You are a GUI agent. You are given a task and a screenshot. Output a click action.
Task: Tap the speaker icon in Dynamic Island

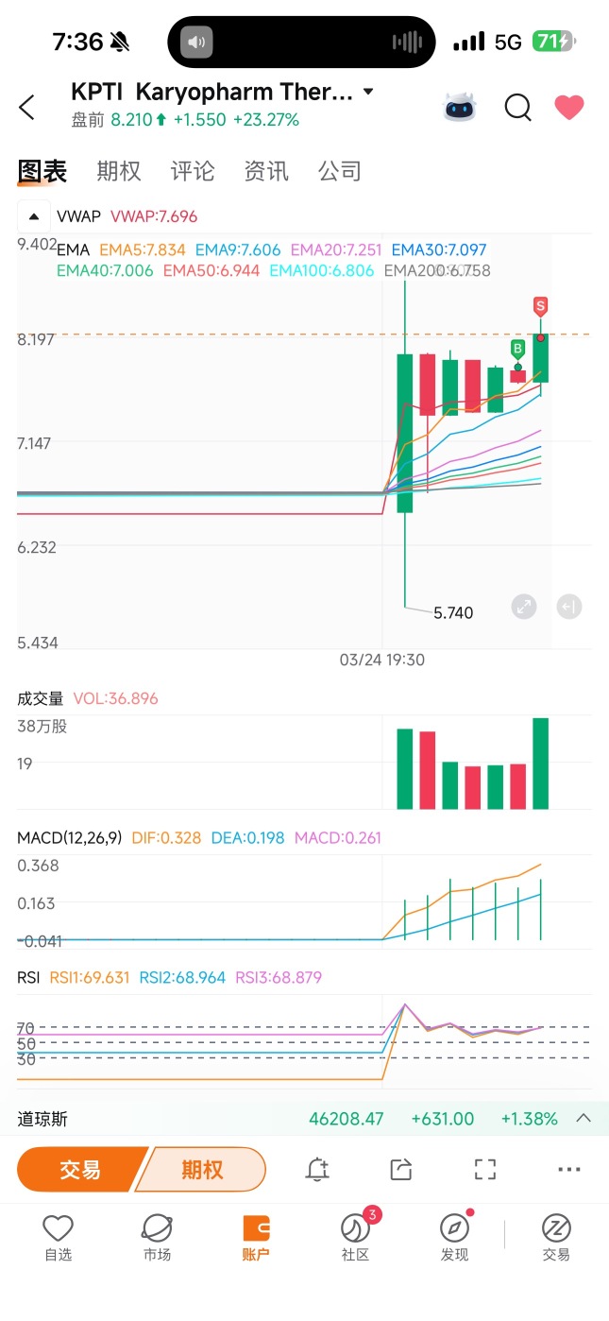click(x=197, y=42)
